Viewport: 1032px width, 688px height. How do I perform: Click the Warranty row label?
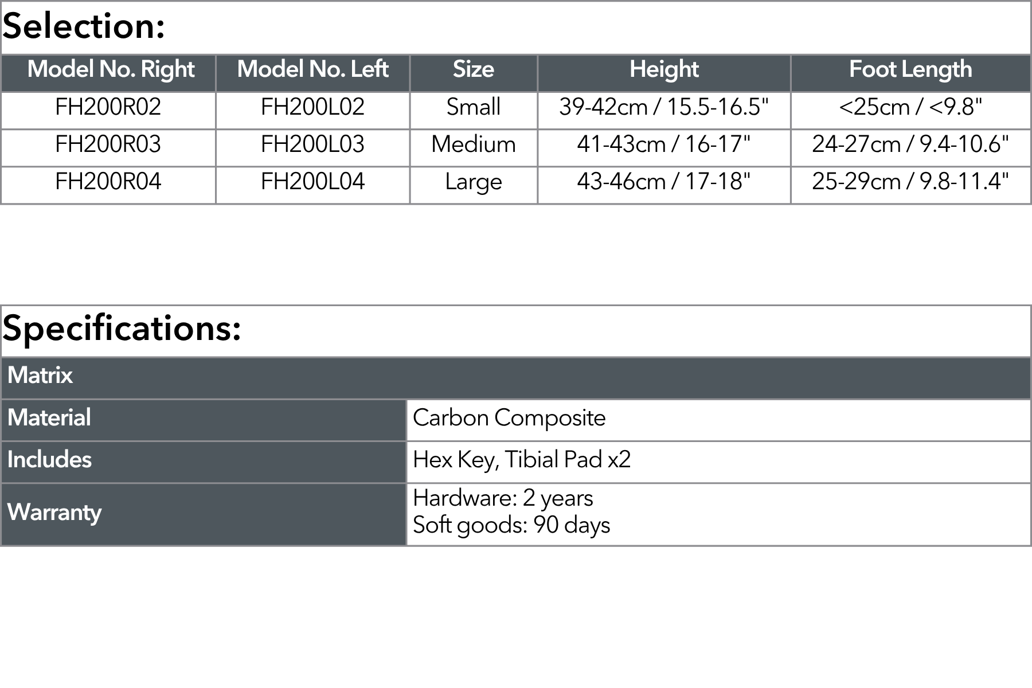click(54, 512)
